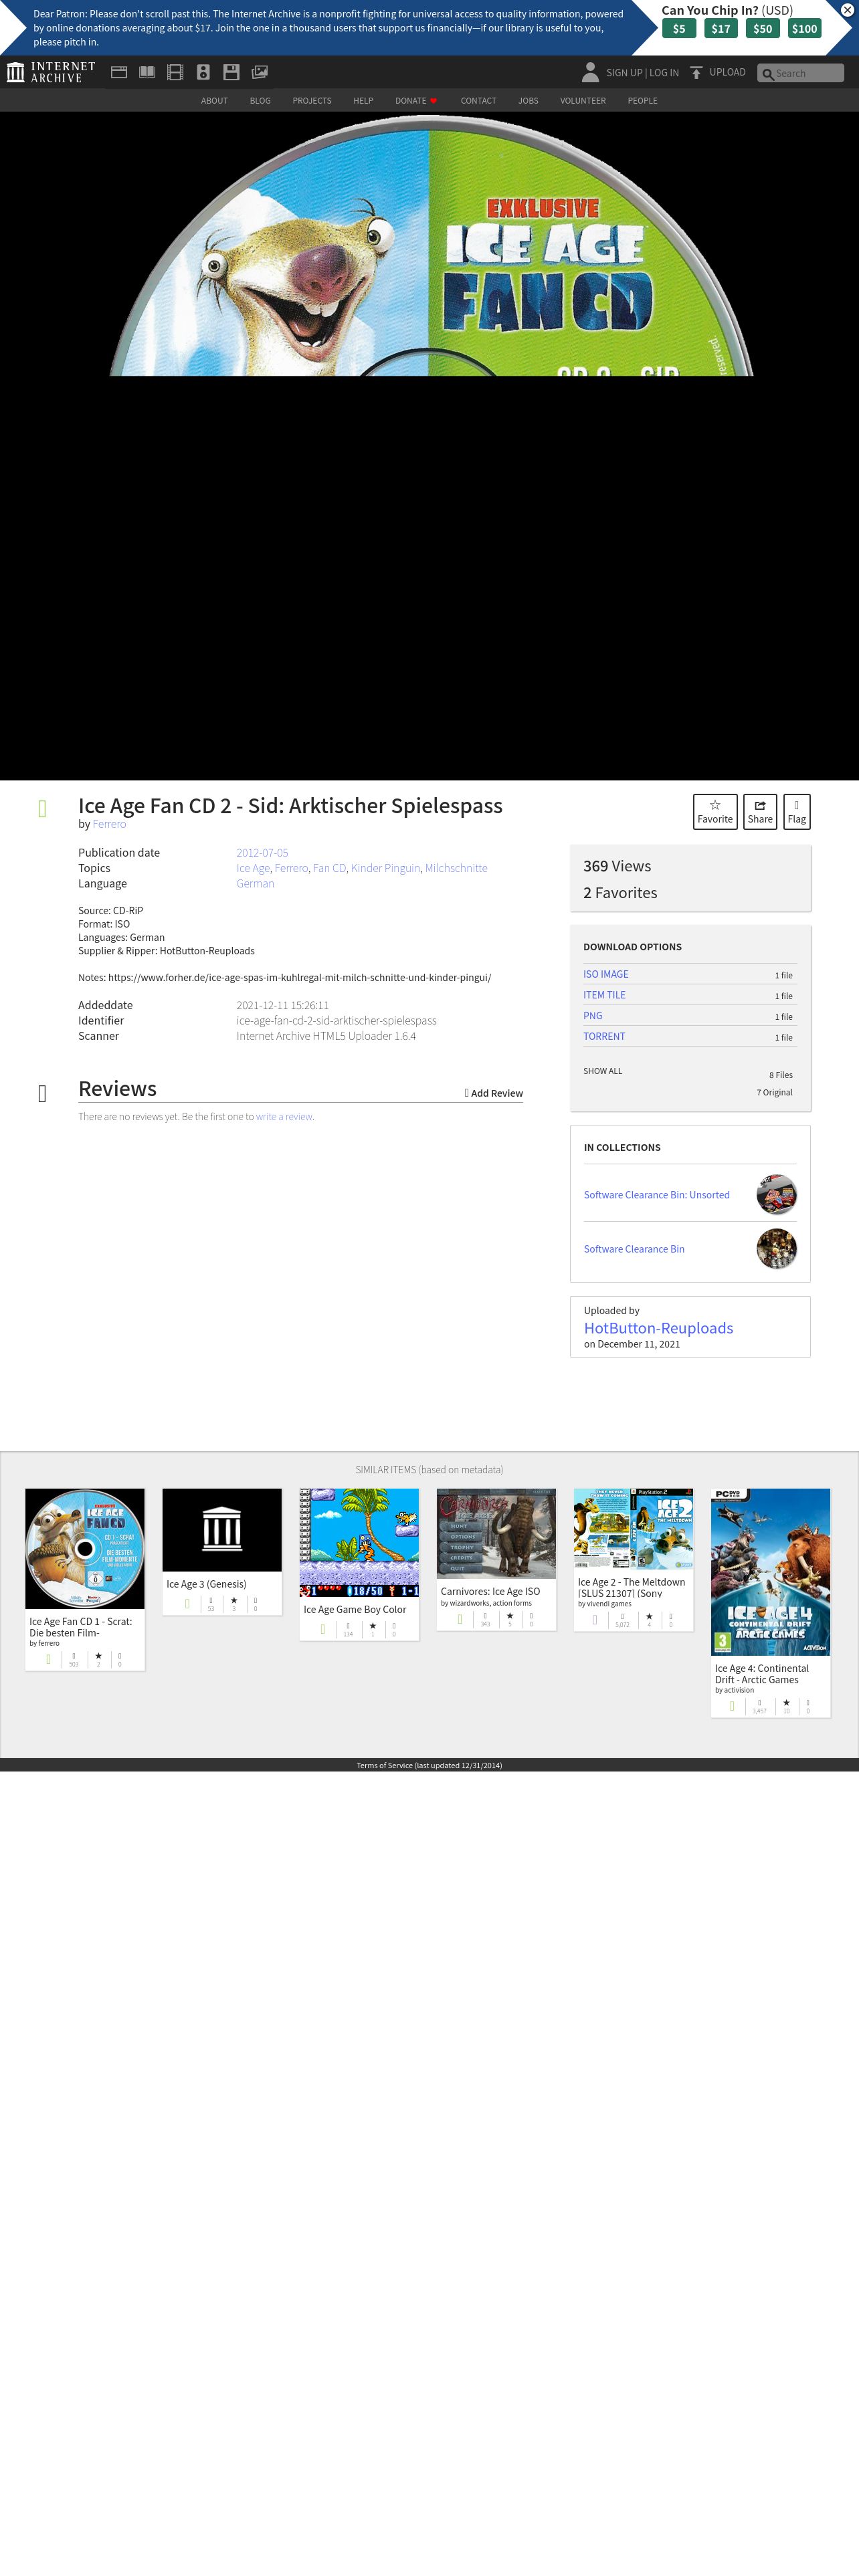Download the PNG file
The height and width of the screenshot is (2576, 859).
pos(593,1016)
